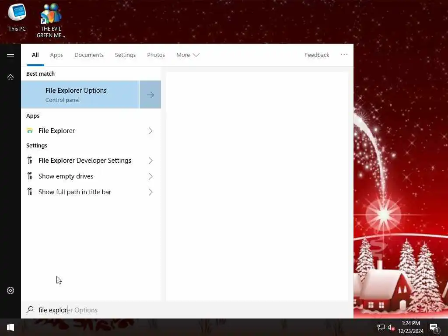448x336 pixels.
Task: Open File Explorer Options best match
Action: pos(80,94)
